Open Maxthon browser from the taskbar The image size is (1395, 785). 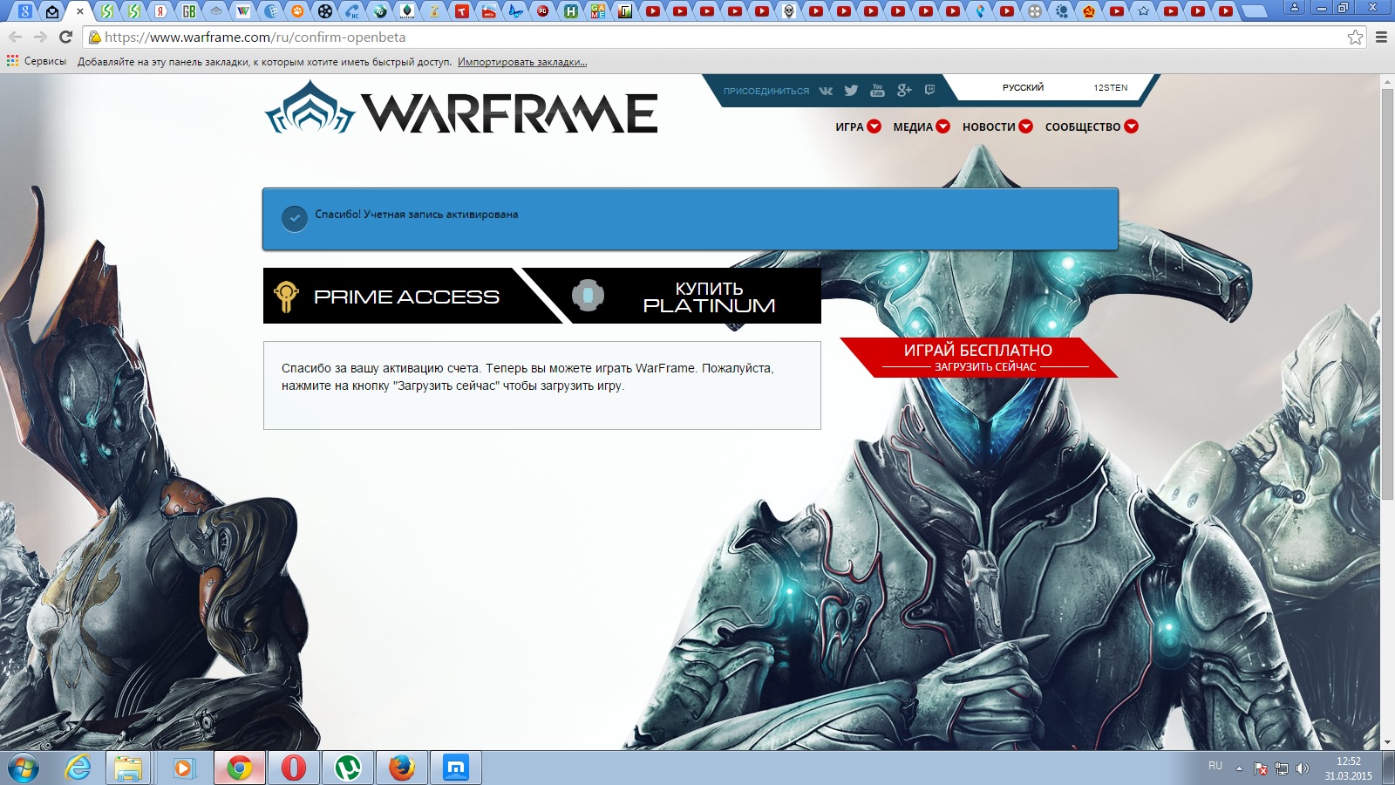[x=456, y=768]
